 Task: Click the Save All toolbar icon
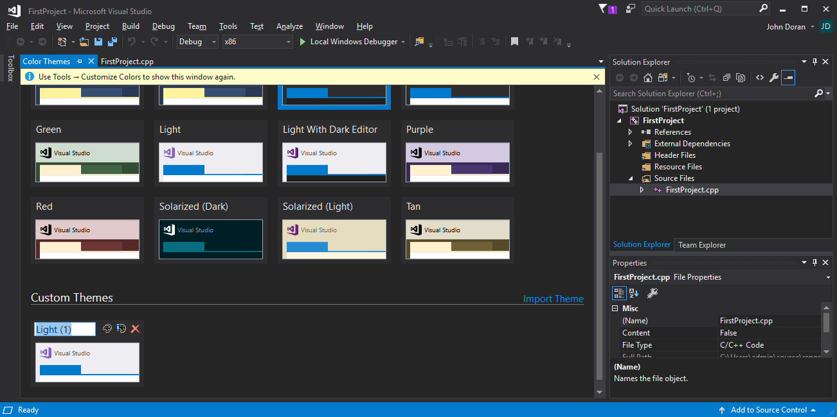[112, 42]
